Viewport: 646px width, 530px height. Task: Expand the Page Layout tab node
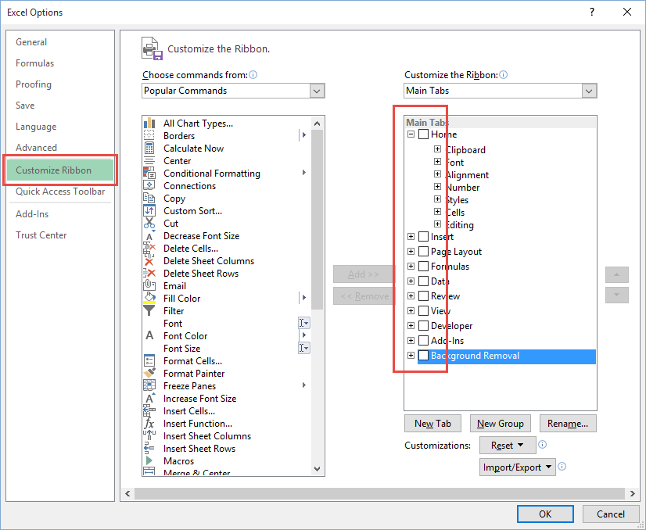(x=411, y=252)
